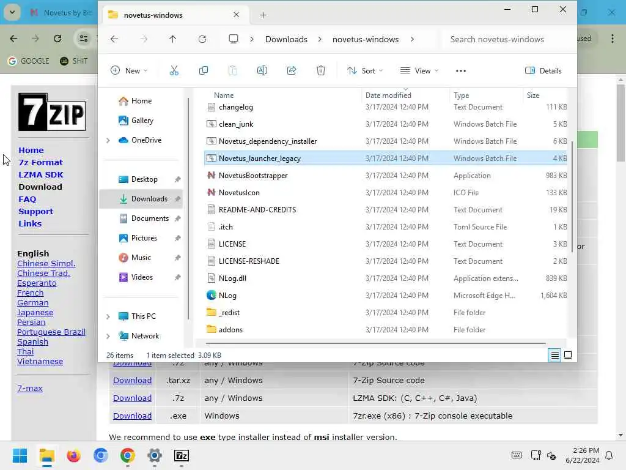Click the Cut scissors icon in Explorer toolbar

174,71
